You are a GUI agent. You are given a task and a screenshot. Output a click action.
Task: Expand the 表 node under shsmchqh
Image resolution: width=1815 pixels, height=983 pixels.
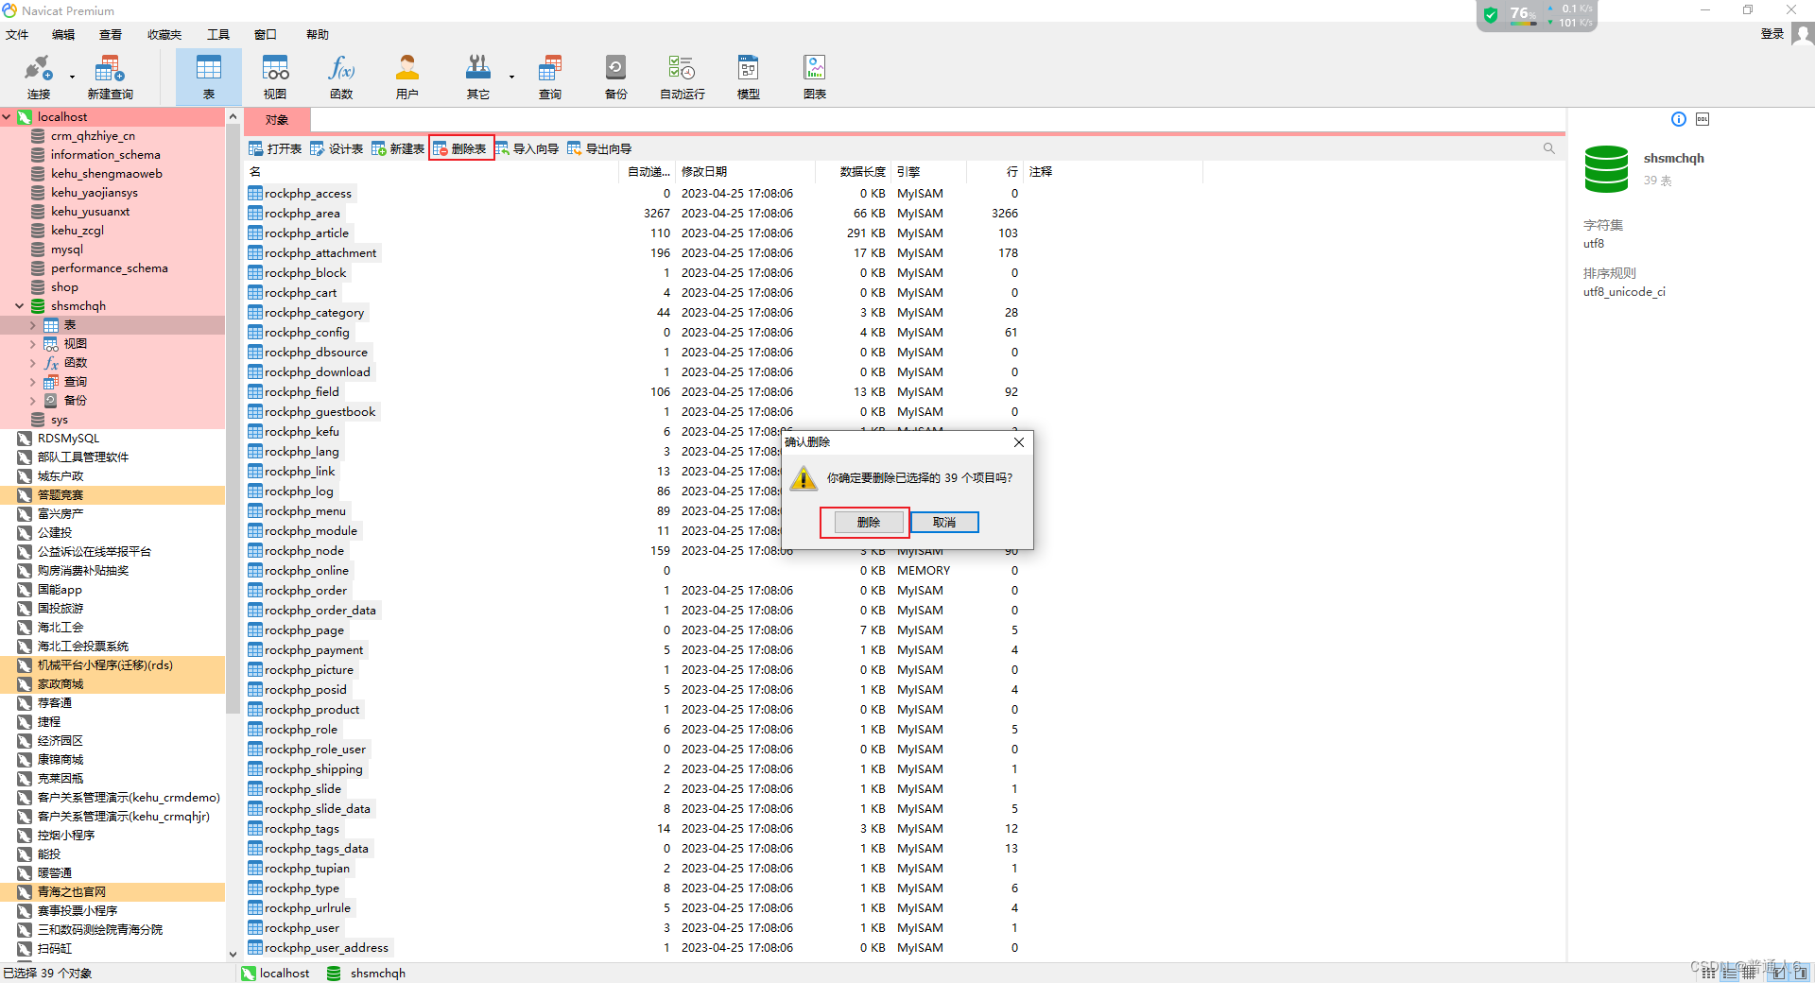[33, 325]
